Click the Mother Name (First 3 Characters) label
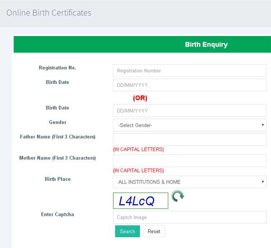The width and height of the screenshot is (271, 248). (x=57, y=158)
